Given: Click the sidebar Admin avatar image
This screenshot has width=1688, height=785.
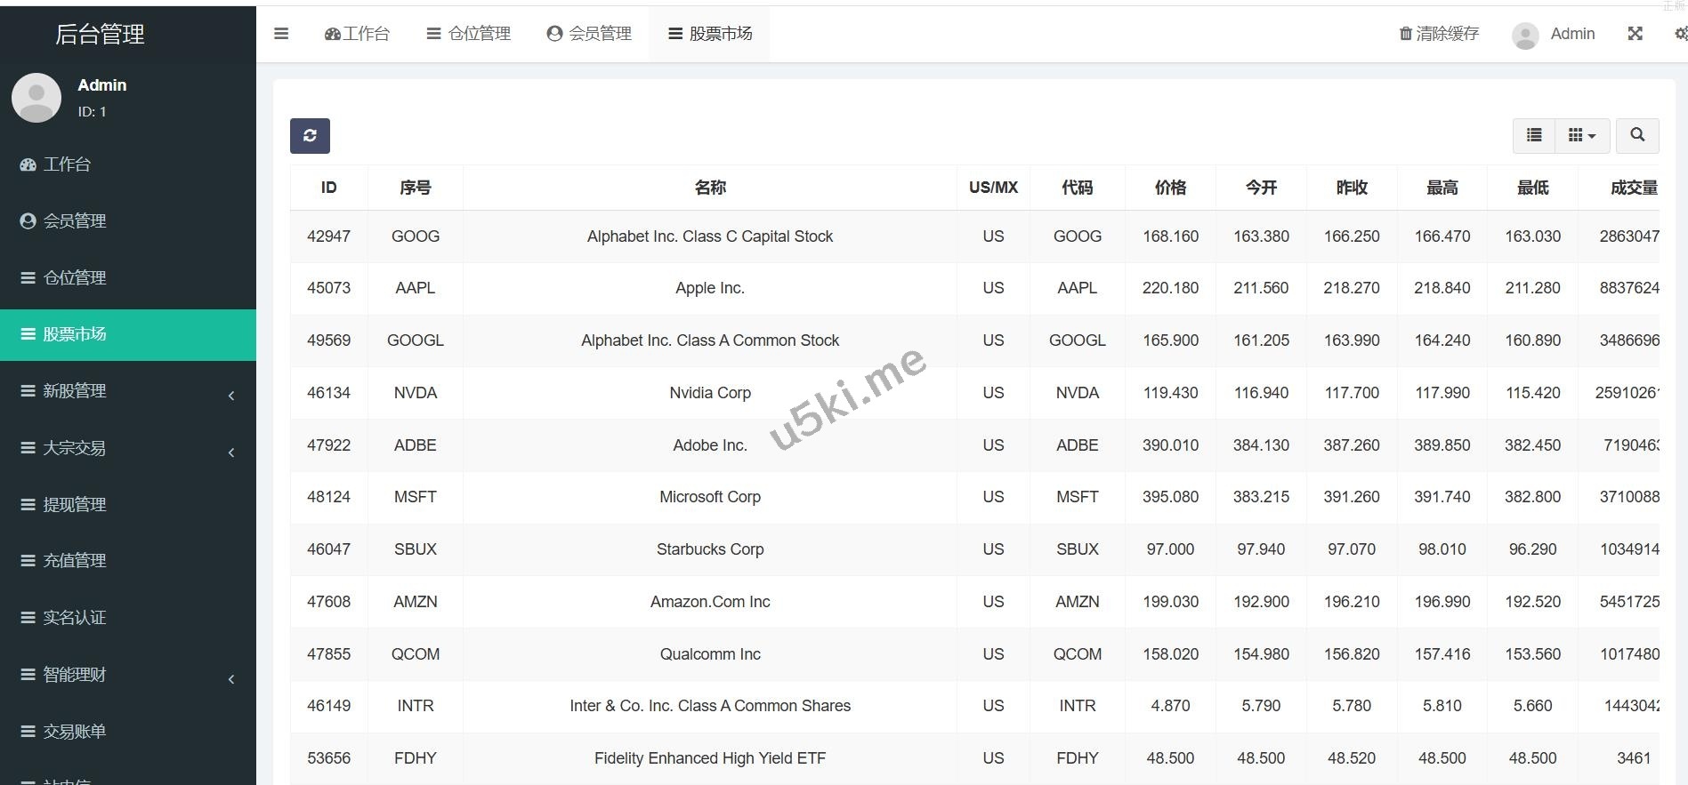Looking at the screenshot, I should (x=36, y=98).
